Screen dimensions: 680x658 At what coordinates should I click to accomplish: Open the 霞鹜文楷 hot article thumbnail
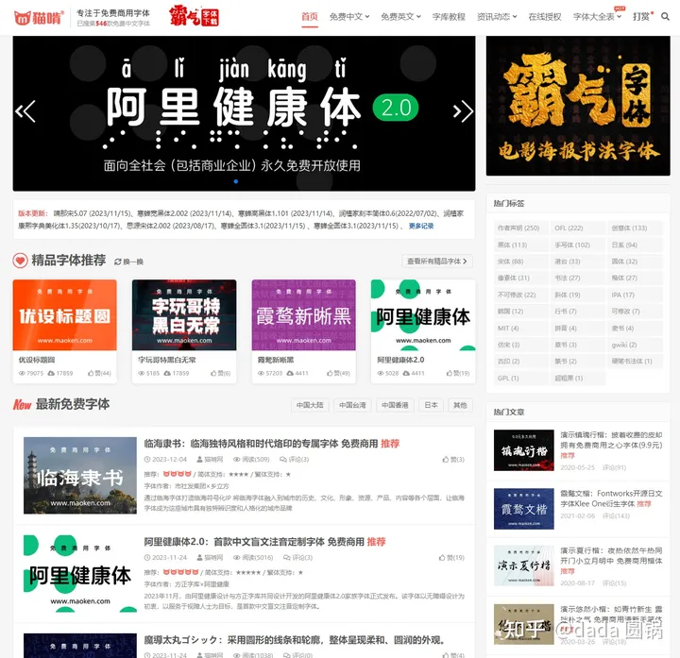point(524,509)
